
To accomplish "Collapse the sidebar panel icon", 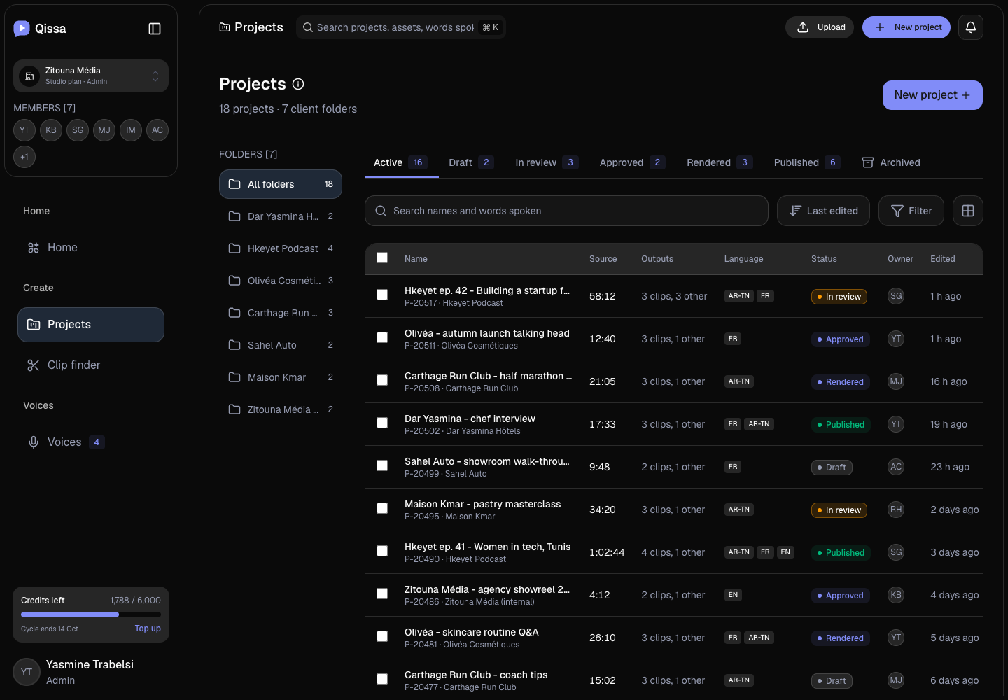I will click(155, 29).
